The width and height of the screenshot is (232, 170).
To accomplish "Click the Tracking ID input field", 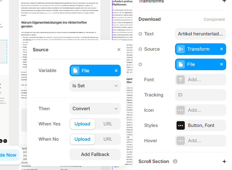I will (200, 95).
